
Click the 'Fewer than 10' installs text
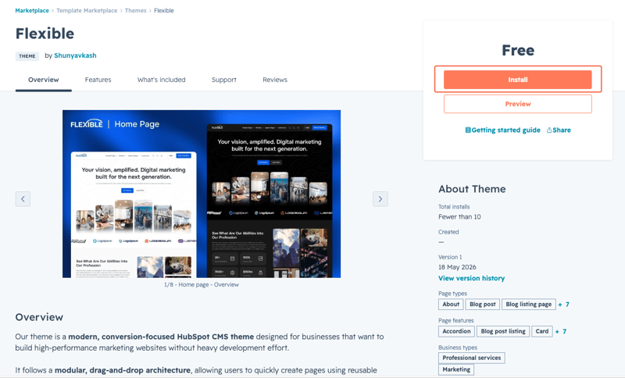(x=459, y=216)
